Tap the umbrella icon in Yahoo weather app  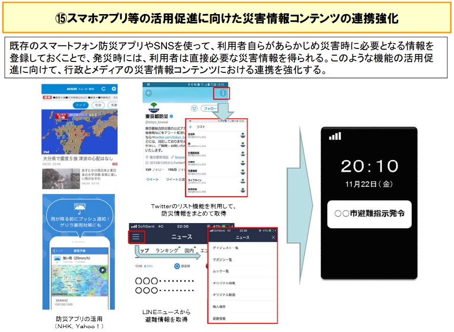point(80,208)
